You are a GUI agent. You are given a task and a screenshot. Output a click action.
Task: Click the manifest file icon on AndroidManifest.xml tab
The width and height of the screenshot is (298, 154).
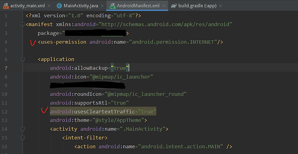(x=113, y=6)
